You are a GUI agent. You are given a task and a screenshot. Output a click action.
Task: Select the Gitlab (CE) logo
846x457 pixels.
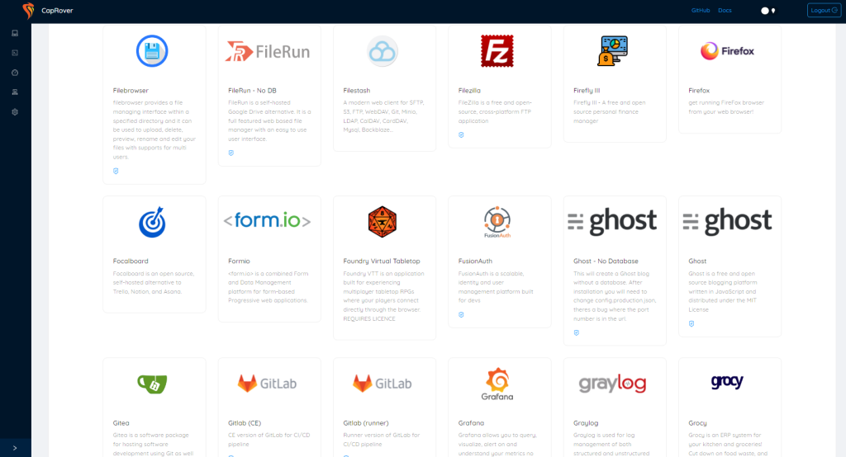[x=268, y=384]
